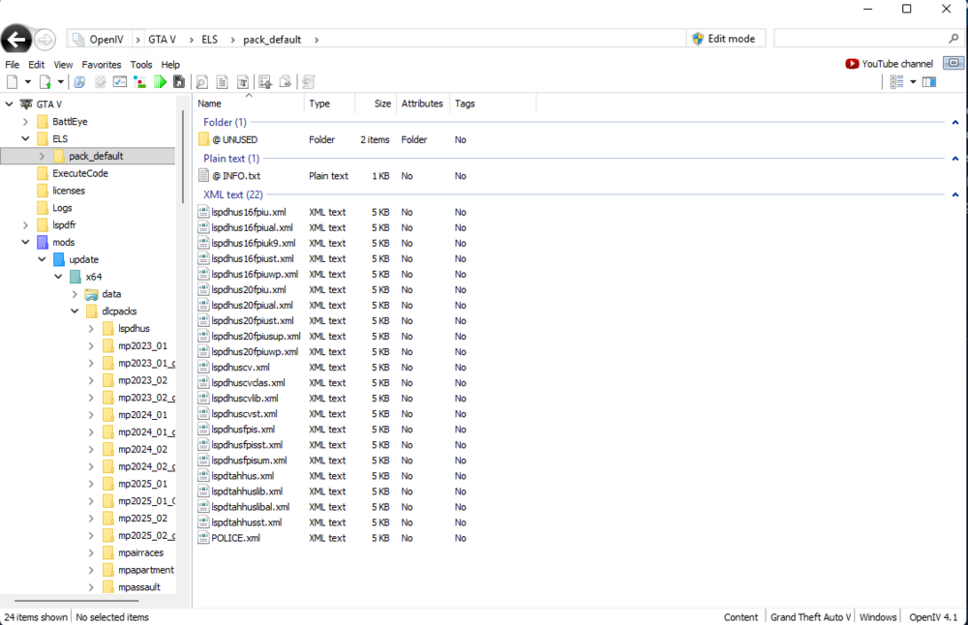Image resolution: width=968 pixels, height=625 pixels.
Task: Open the View menu
Action: coord(62,64)
